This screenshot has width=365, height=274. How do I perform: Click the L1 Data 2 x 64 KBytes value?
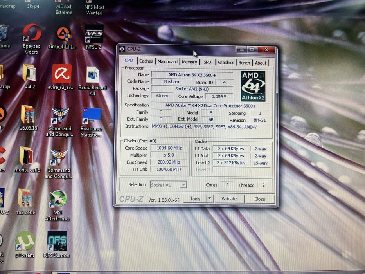pyautogui.click(x=231, y=149)
